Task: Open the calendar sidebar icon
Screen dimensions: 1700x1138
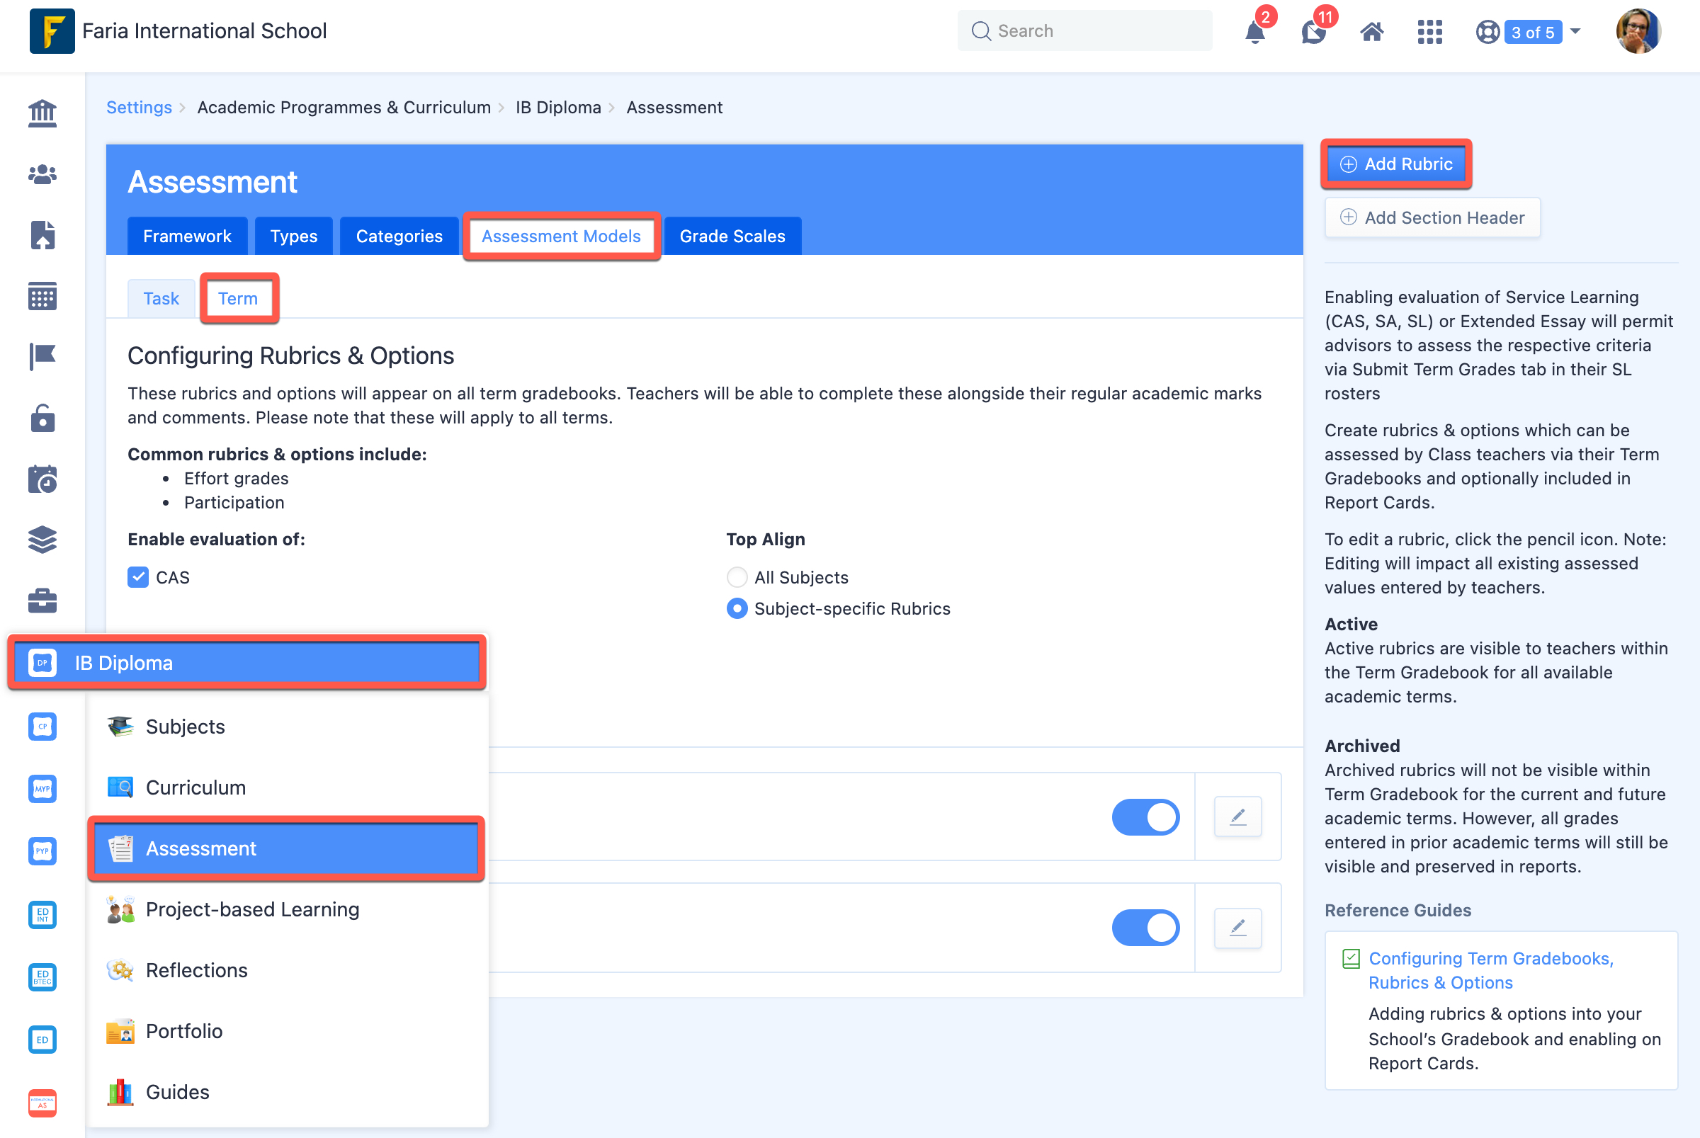Action: [41, 296]
